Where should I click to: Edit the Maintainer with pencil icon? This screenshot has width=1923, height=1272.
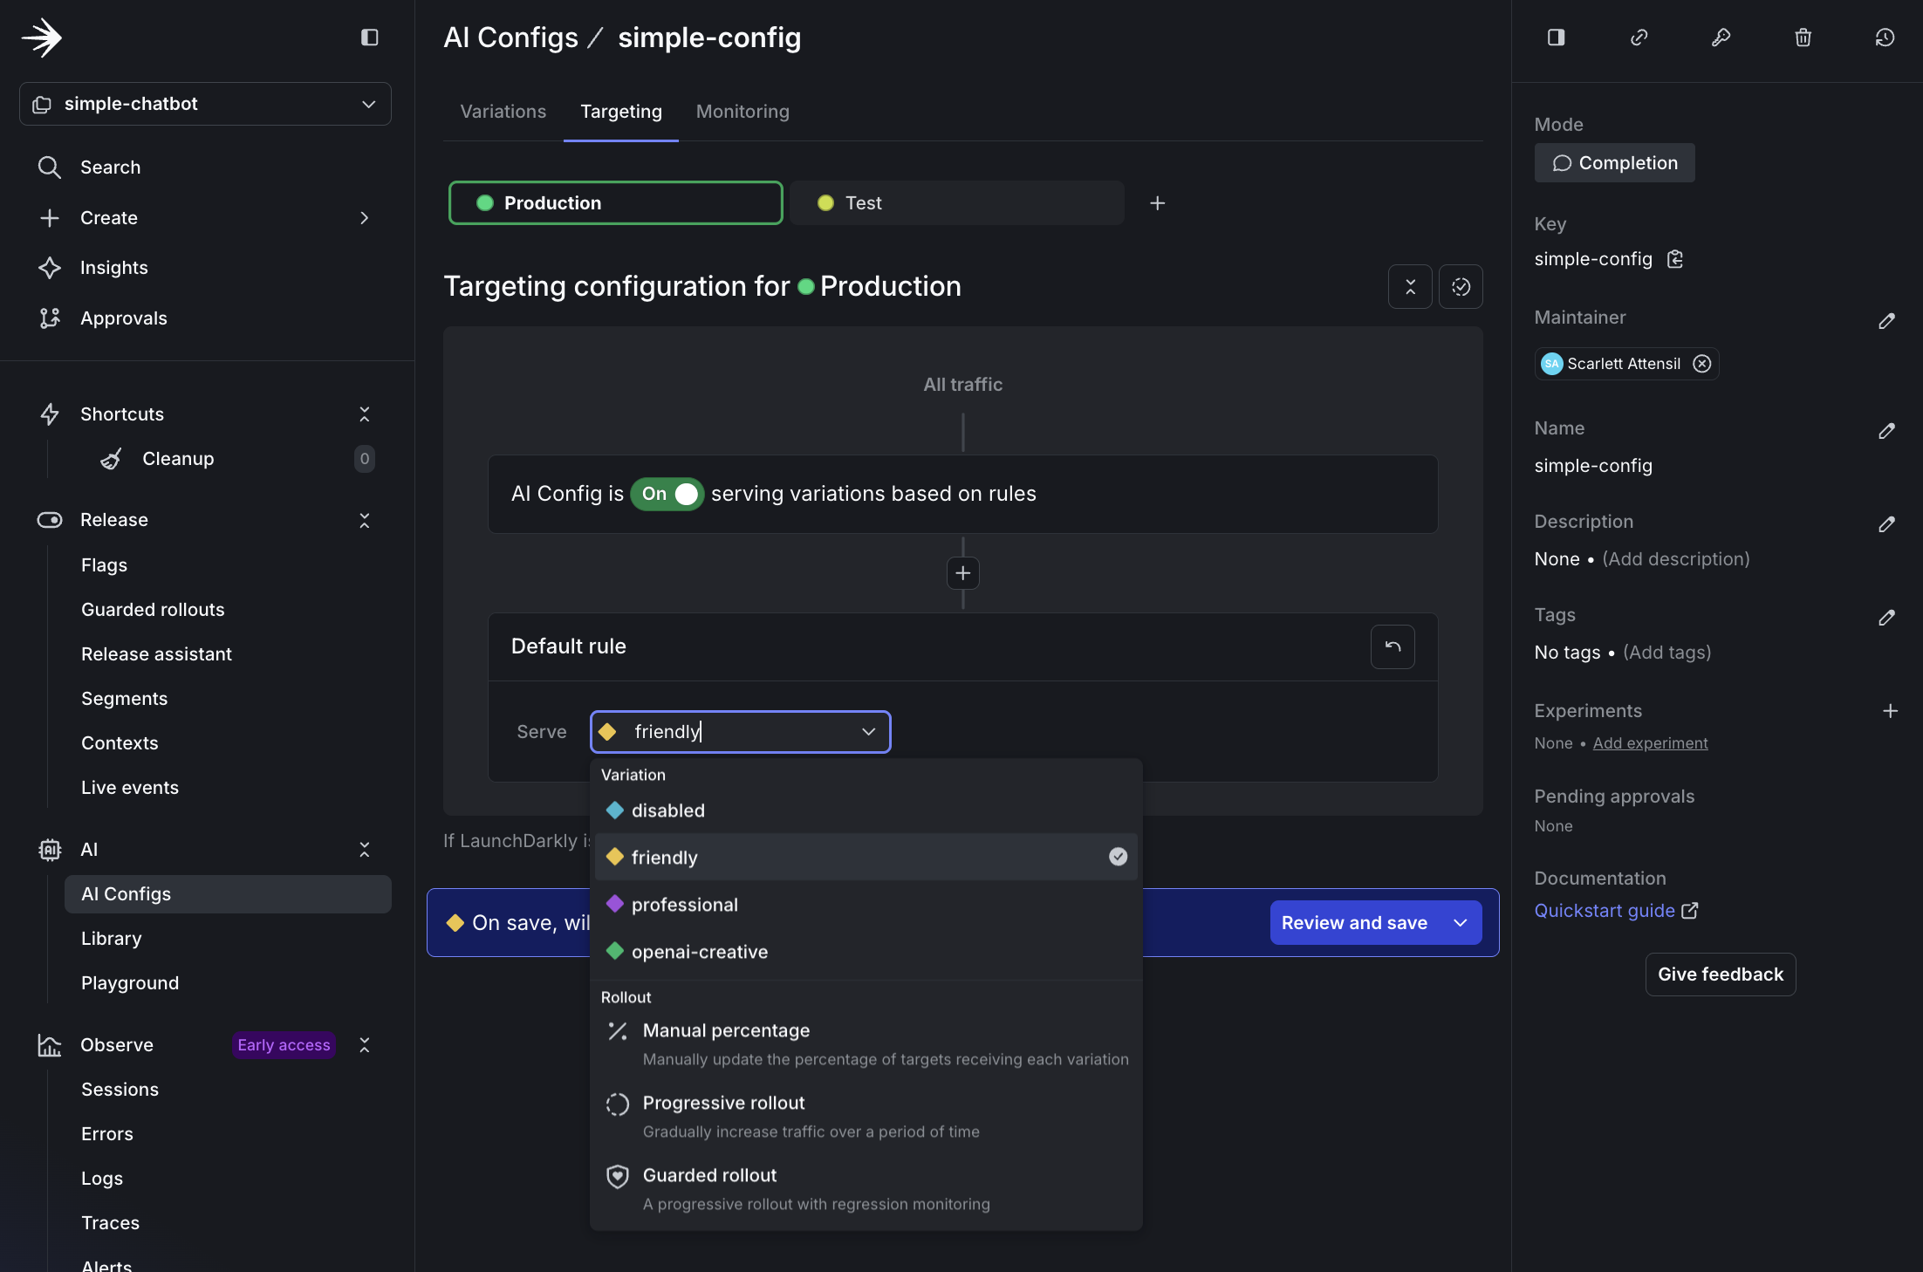pyautogui.click(x=1887, y=322)
